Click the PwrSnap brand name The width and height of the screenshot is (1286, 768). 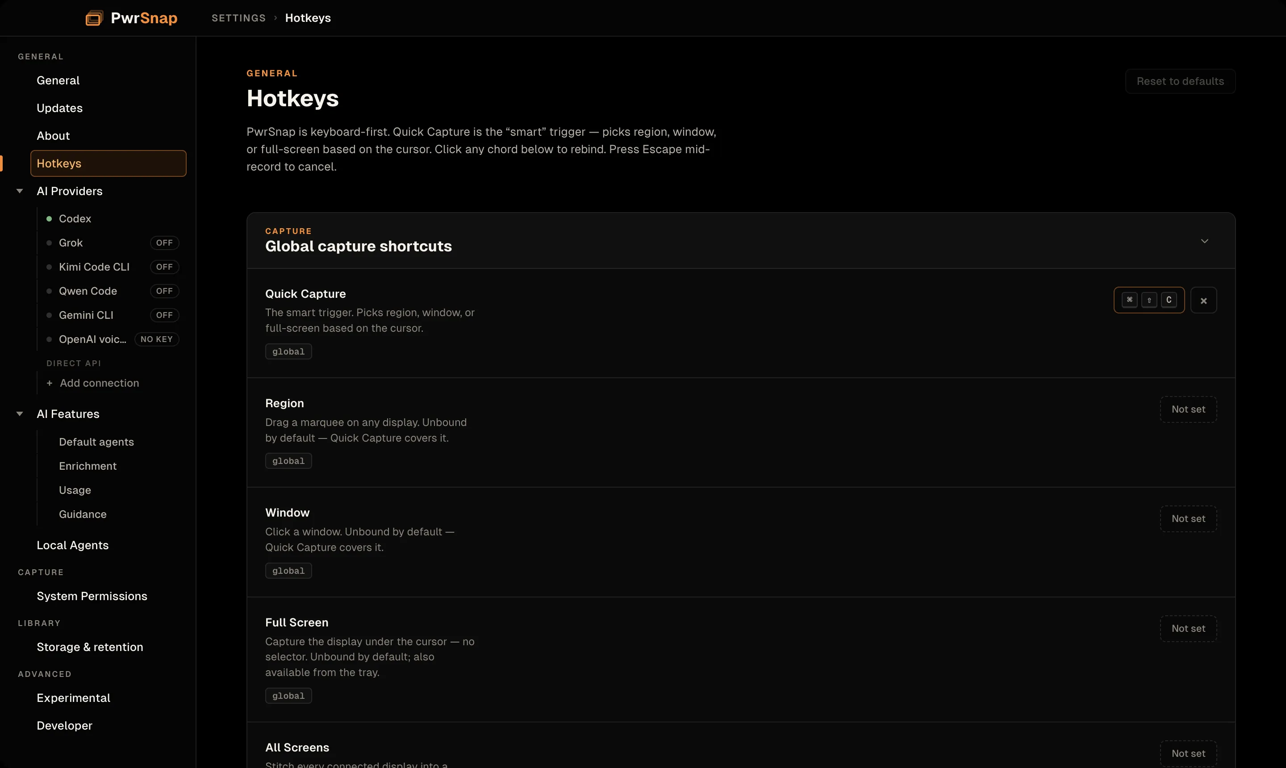click(x=144, y=18)
